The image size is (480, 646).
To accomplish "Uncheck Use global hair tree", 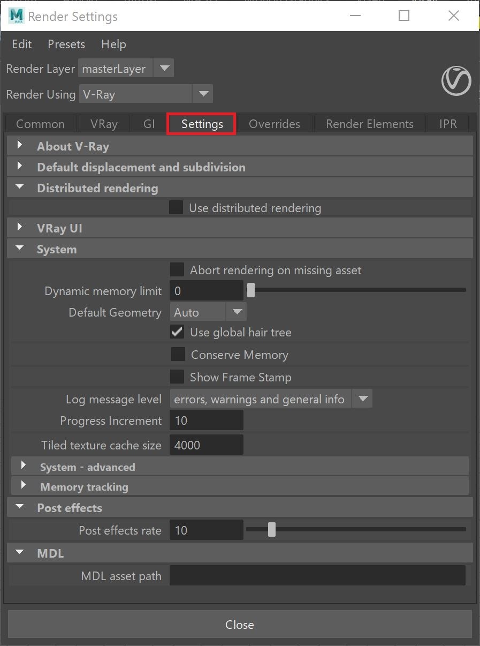I will 177,332.
